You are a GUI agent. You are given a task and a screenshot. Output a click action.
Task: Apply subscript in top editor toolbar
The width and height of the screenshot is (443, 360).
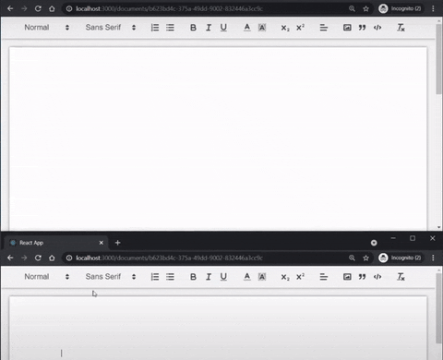[285, 28]
